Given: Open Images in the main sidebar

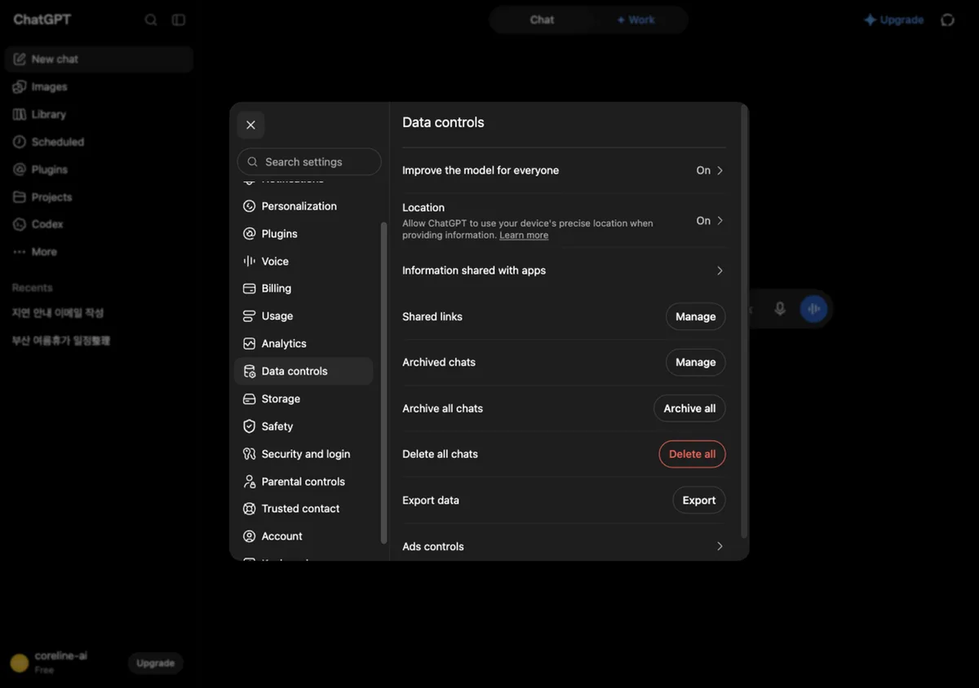Looking at the screenshot, I should click(x=99, y=87).
